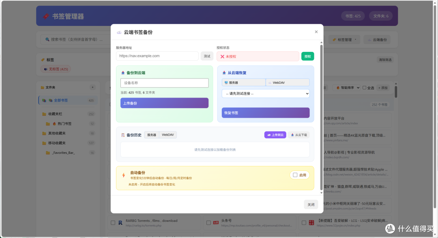
Task: Tick the 吾爱破解 bookmark checkbox
Action: 304,223
